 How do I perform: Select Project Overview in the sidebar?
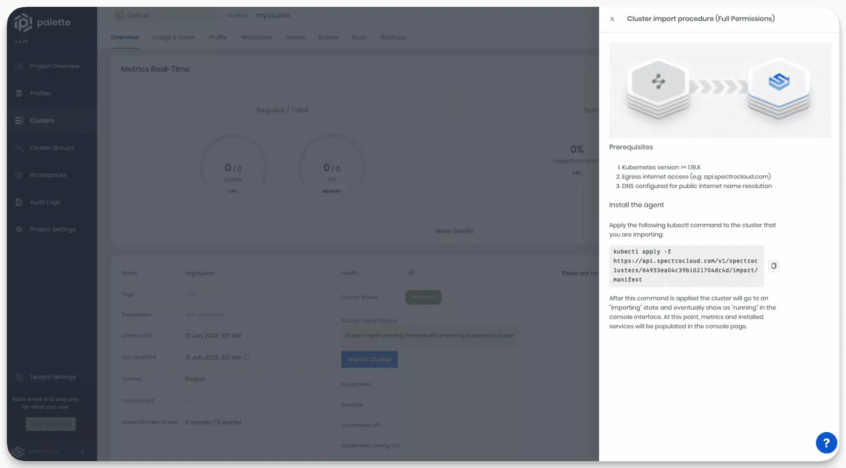pyautogui.click(x=54, y=66)
